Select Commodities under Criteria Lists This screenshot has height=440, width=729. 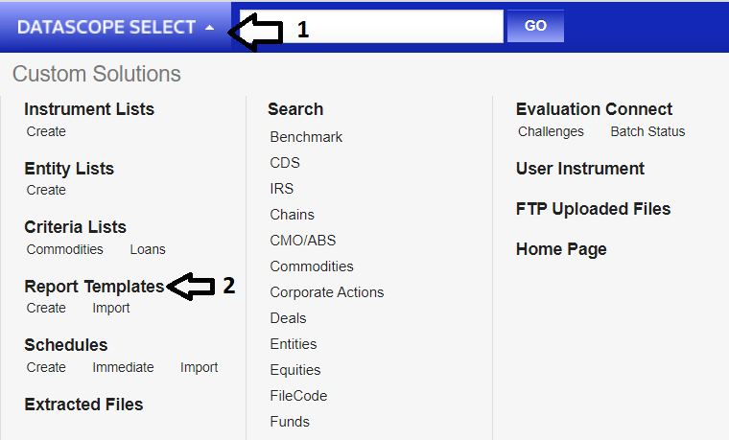coord(65,249)
